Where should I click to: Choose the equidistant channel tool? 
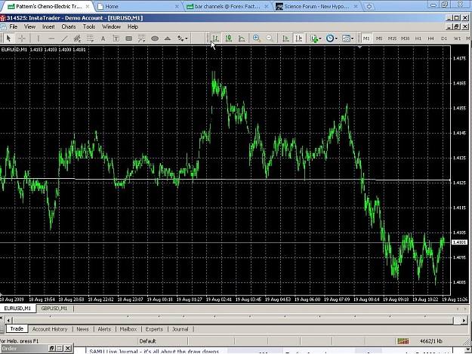pyautogui.click(x=77, y=38)
